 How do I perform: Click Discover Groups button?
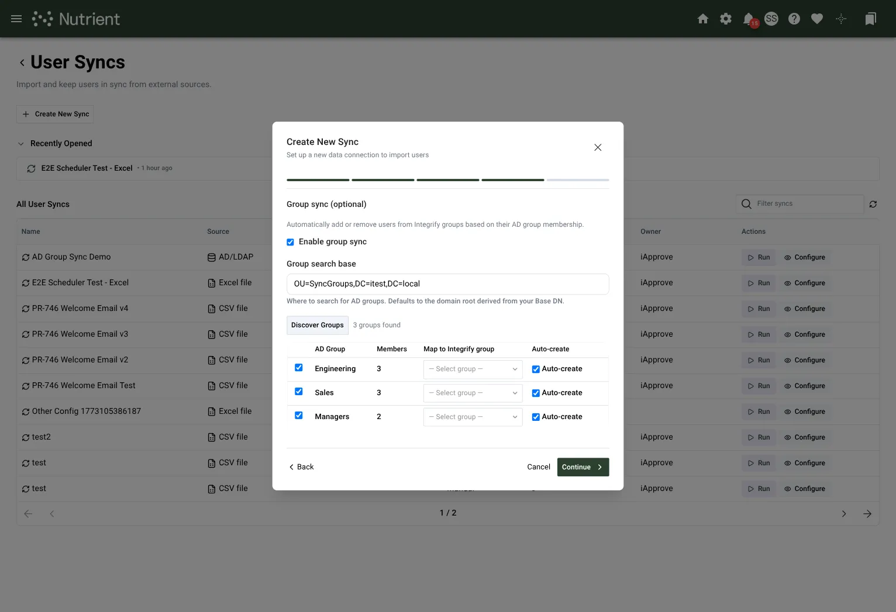coord(318,325)
